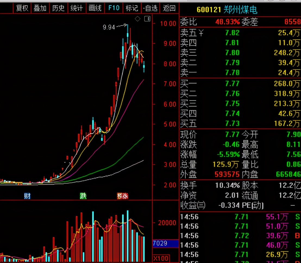Click the 换手 value 10.34%
The height and width of the screenshot is (263, 301).
pyautogui.click(x=227, y=185)
